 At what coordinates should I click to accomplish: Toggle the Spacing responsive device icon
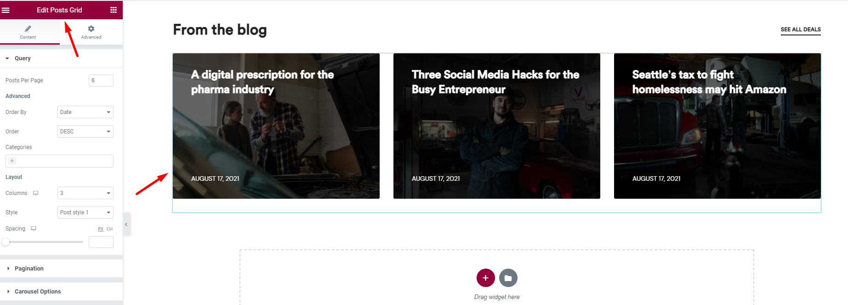[34, 229]
